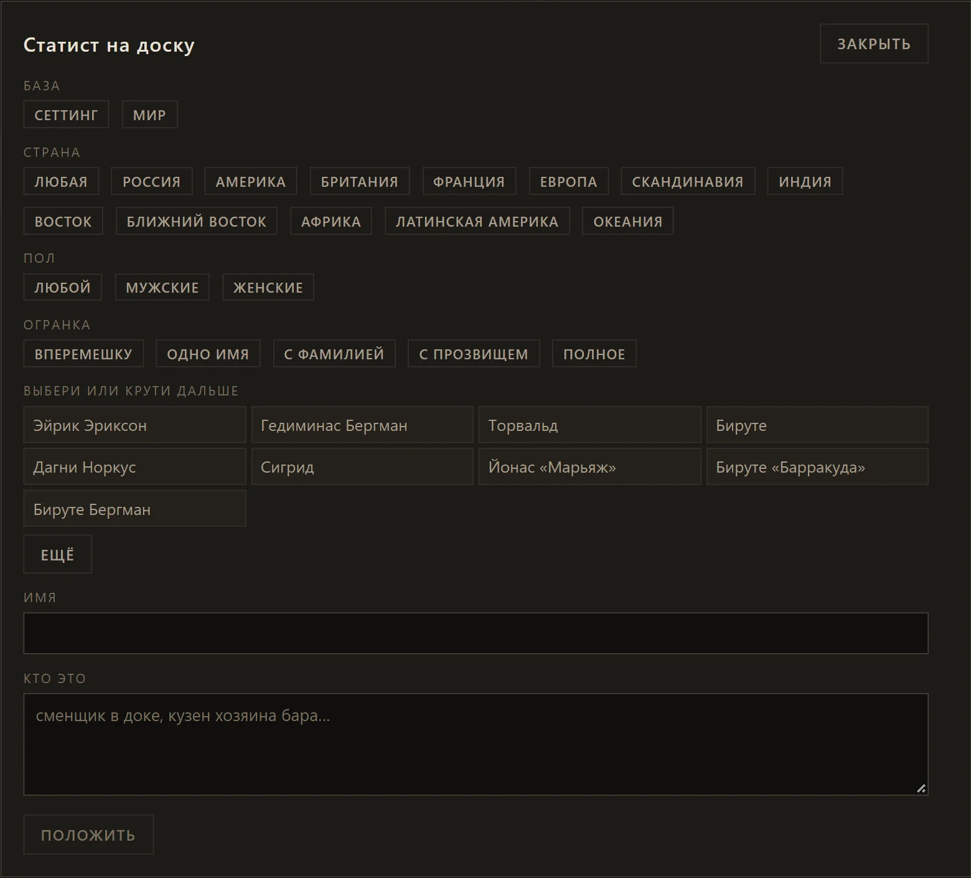Set gender filter to ЖЕНСКИЕ

pyautogui.click(x=268, y=287)
